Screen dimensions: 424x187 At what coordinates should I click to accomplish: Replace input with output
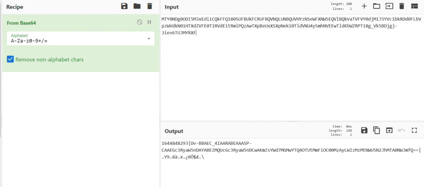pos(389,130)
